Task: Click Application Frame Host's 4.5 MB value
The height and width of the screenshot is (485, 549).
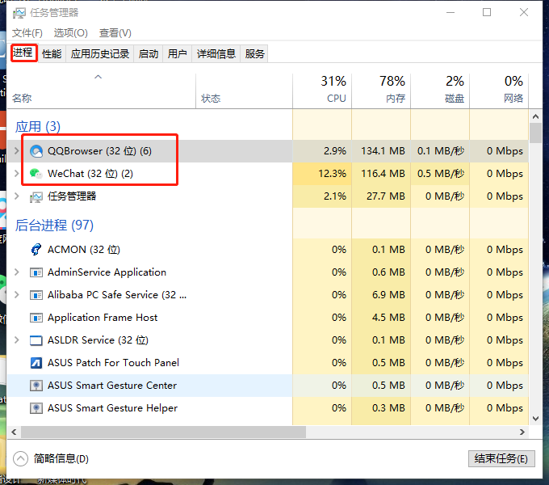Action: (388, 318)
